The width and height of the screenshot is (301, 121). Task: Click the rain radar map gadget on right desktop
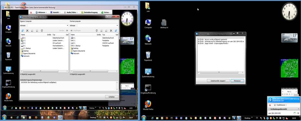[x=289, y=68]
